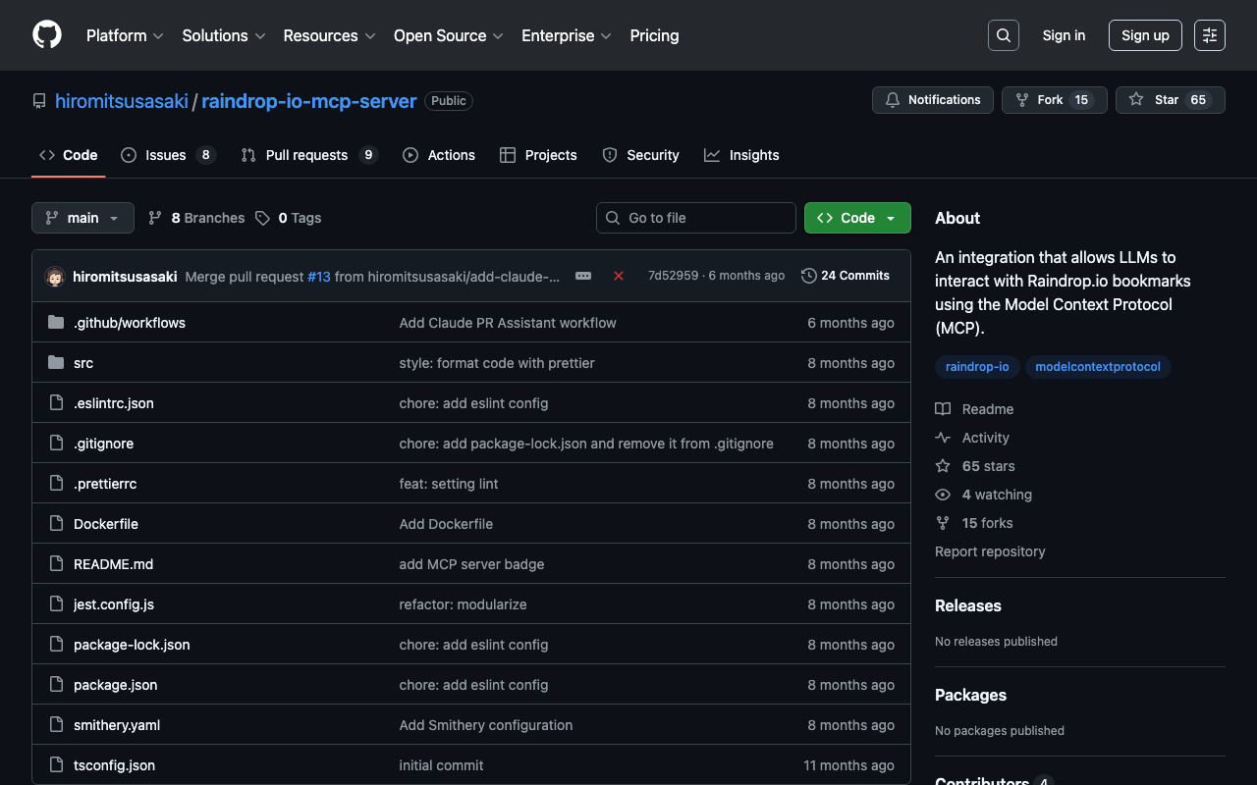
Task: Switch to the Issues tab
Action: click(167, 155)
